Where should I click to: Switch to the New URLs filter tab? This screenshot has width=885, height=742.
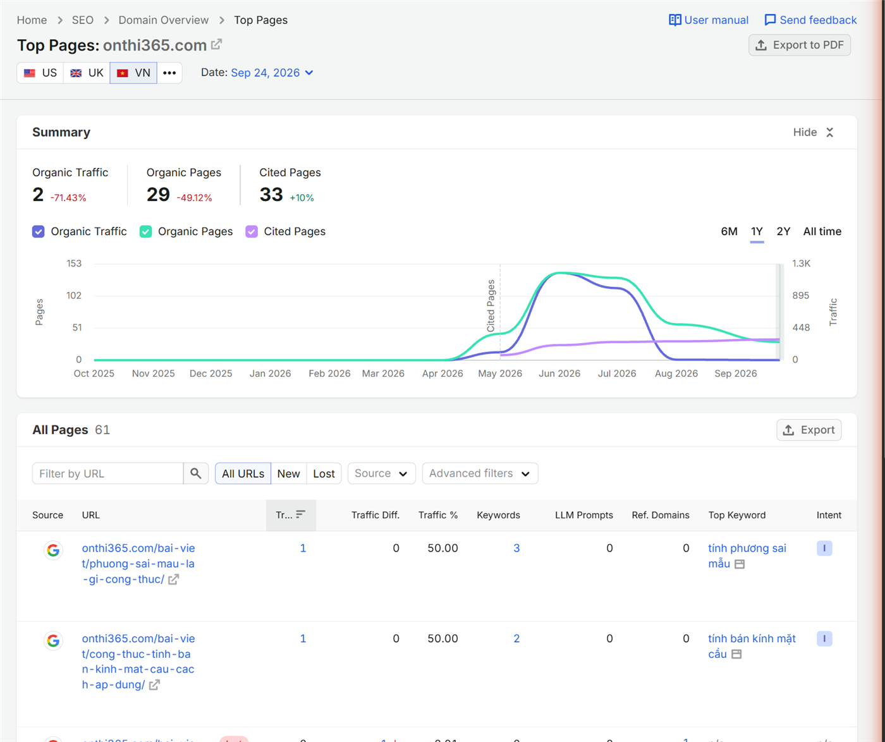pyautogui.click(x=288, y=473)
